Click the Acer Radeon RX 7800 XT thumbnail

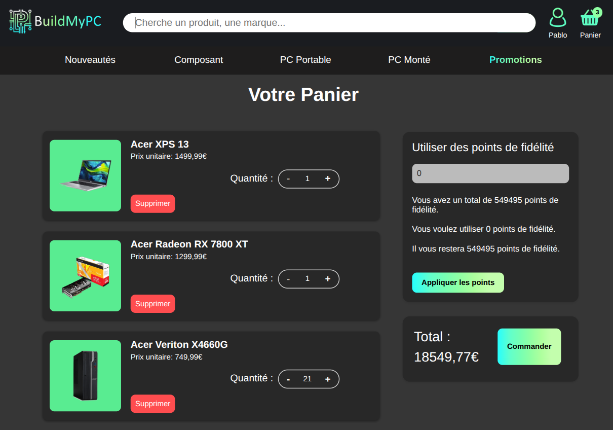(85, 276)
